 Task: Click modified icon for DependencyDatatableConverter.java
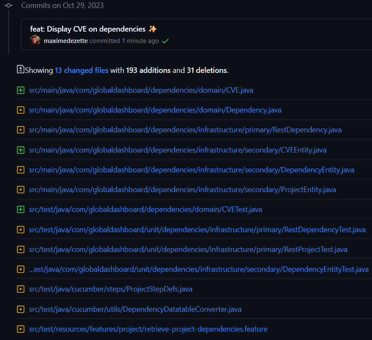tap(21, 309)
